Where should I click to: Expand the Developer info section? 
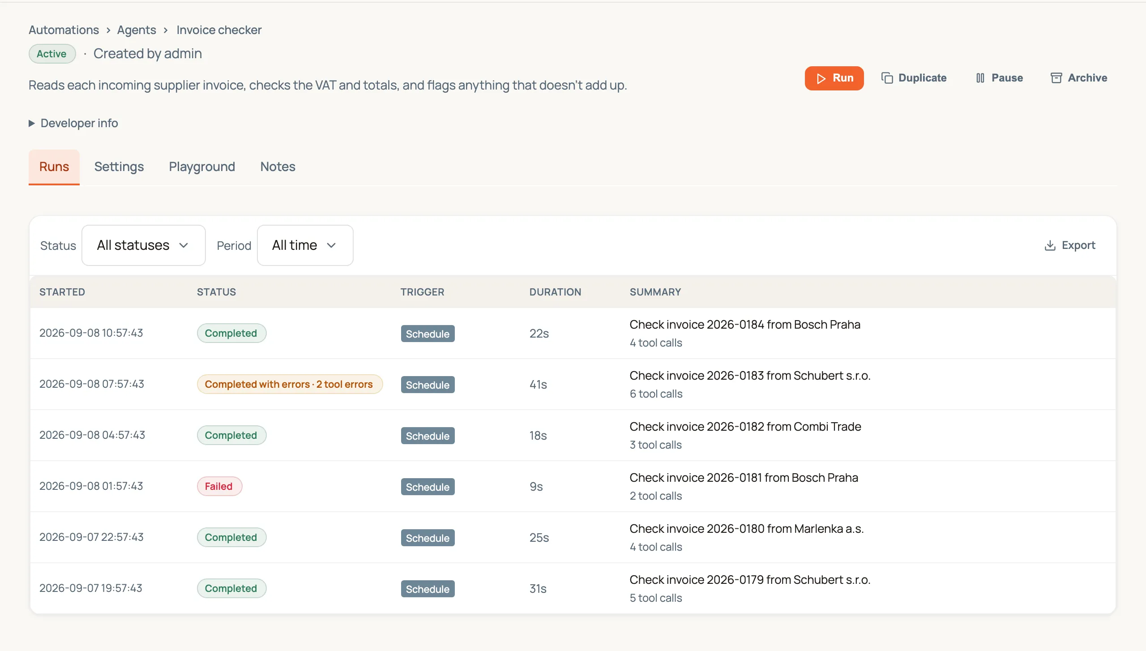coord(73,123)
